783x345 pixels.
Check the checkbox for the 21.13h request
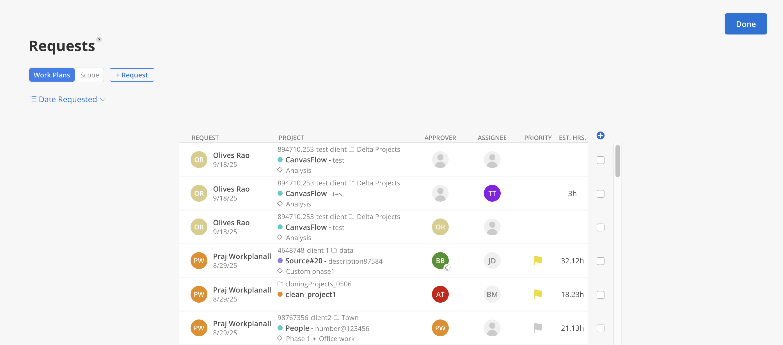pyautogui.click(x=600, y=329)
